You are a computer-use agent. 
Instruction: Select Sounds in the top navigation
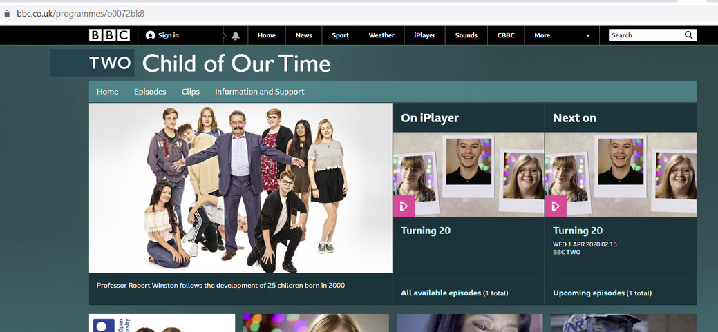pos(466,35)
